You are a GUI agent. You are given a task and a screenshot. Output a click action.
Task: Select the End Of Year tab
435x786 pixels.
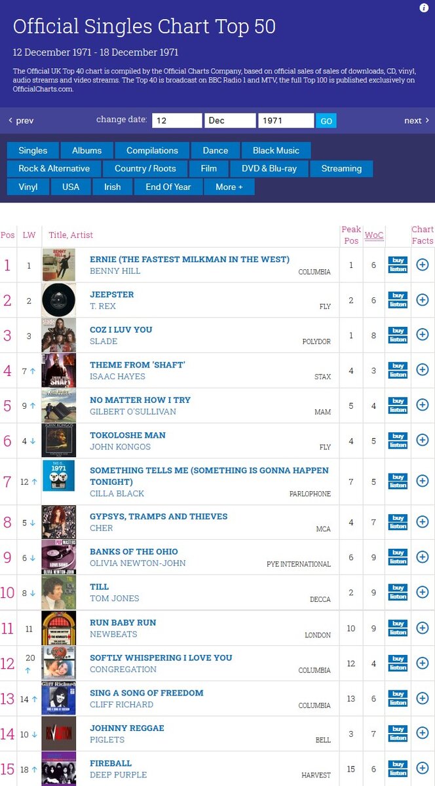pyautogui.click(x=168, y=187)
